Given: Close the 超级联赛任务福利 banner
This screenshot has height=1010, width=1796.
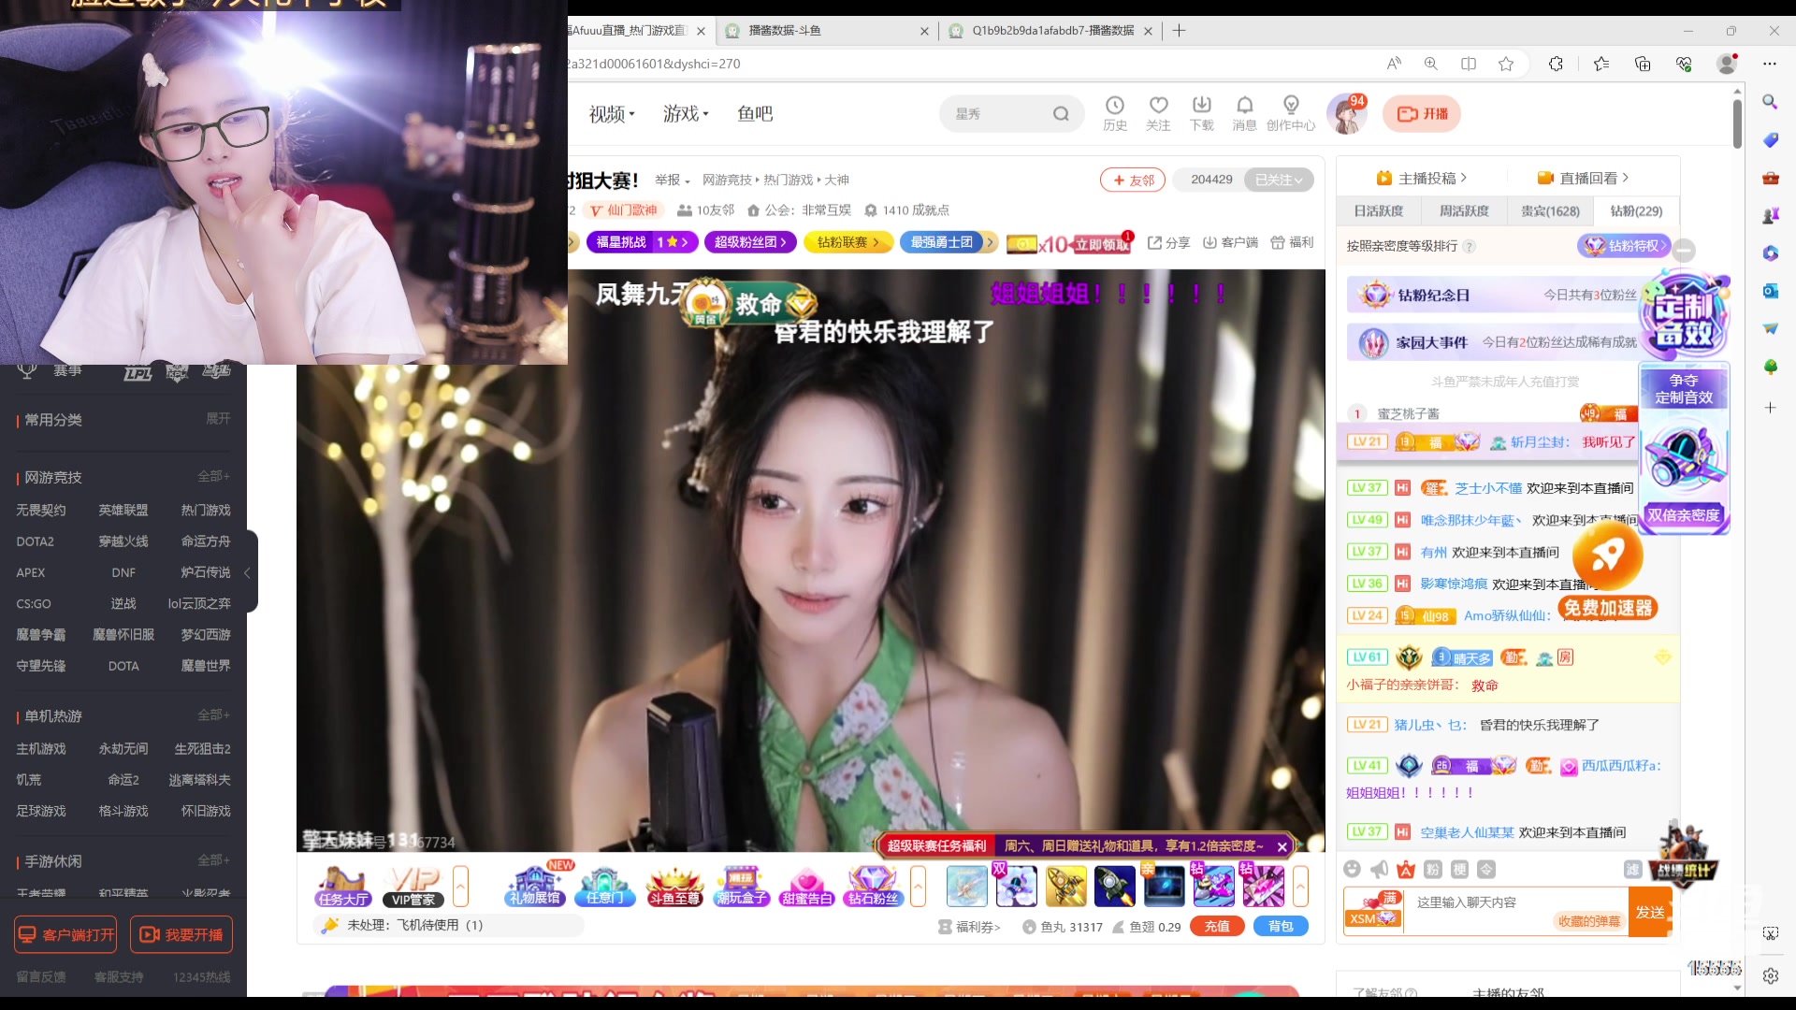Looking at the screenshot, I should click(1282, 846).
